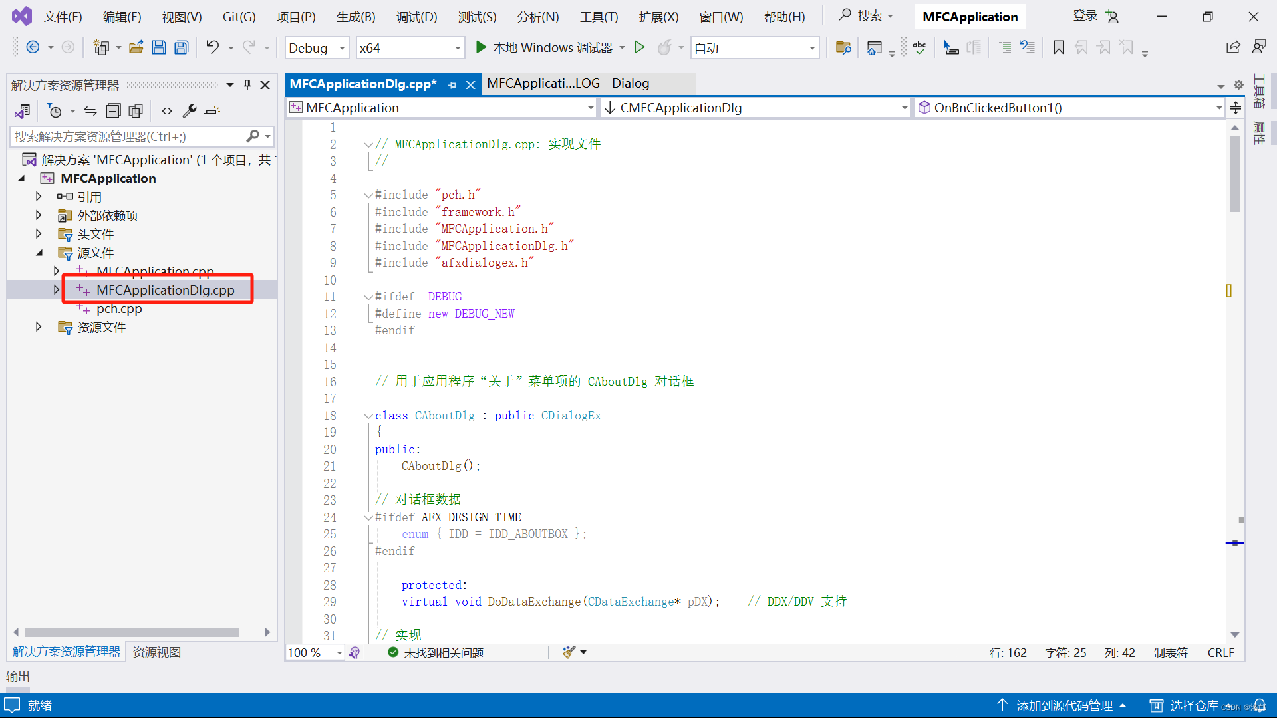Expand the 资源文件 folder node
Viewport: 1277px width, 718px height.
[39, 327]
